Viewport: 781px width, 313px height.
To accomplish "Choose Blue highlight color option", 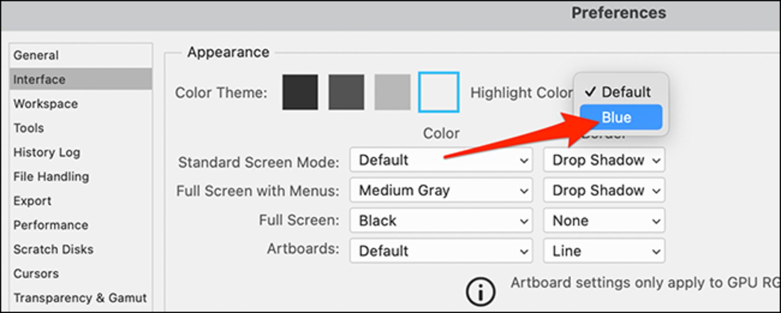I will 621,117.
